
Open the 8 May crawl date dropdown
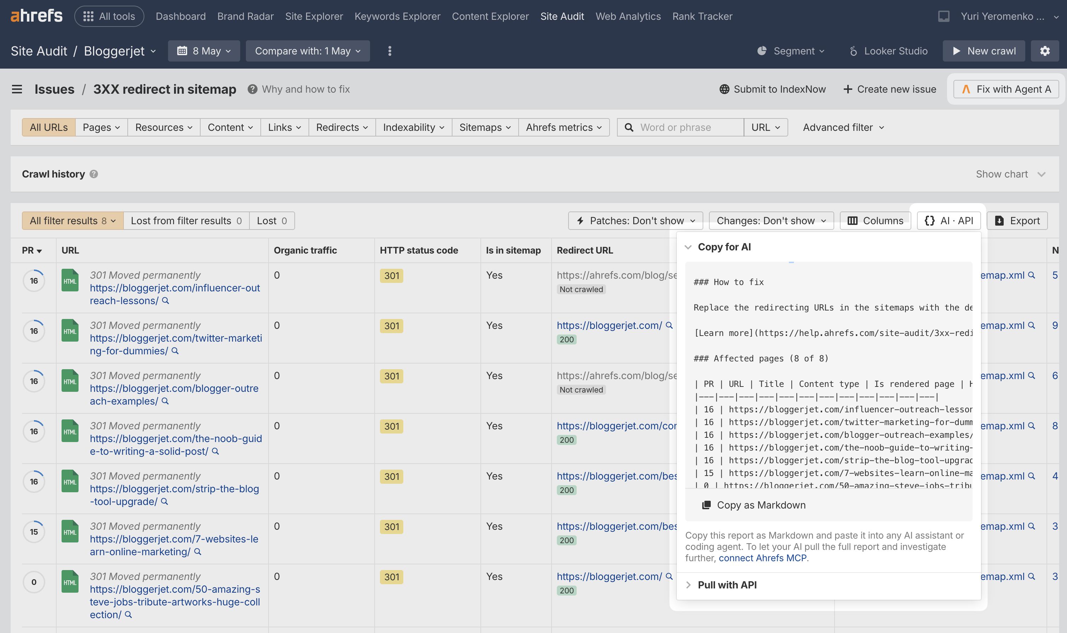(204, 51)
